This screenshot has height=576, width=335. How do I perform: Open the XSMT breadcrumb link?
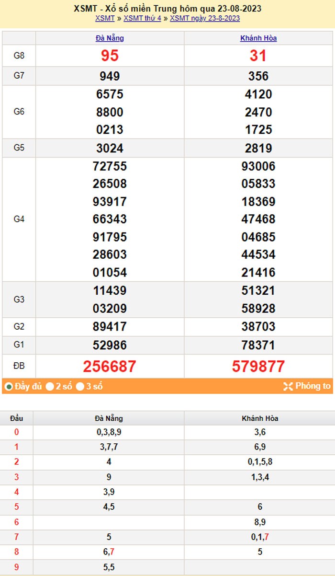click(105, 18)
